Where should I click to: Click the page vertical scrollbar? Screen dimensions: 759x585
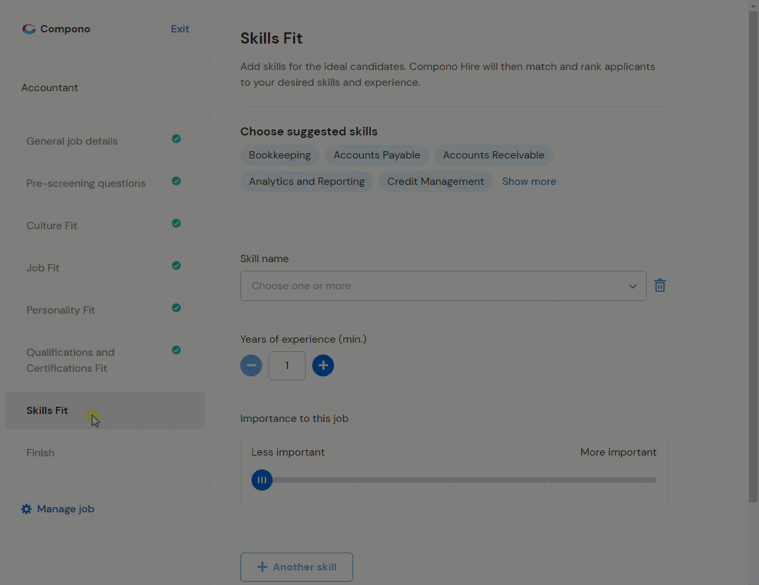click(x=753, y=257)
